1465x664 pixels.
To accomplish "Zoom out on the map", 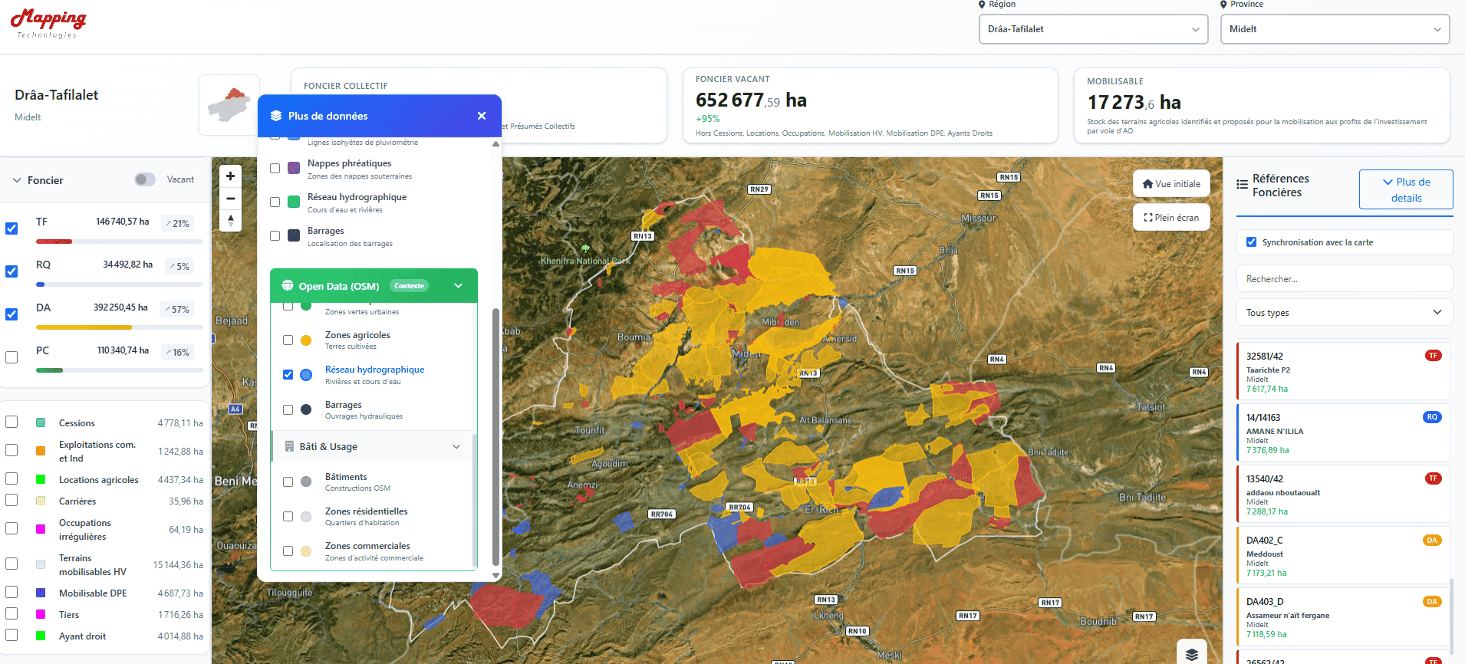I will pyautogui.click(x=230, y=198).
